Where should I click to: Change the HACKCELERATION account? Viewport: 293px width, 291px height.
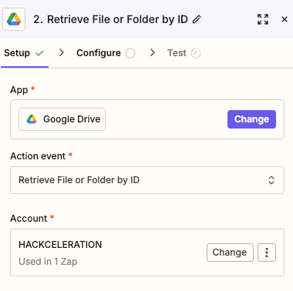(230, 253)
